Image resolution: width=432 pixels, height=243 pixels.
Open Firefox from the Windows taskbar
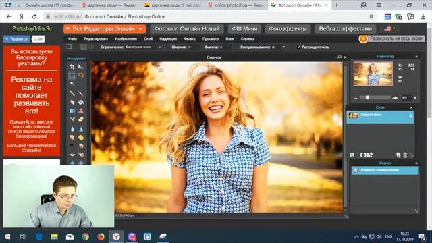tap(101, 236)
